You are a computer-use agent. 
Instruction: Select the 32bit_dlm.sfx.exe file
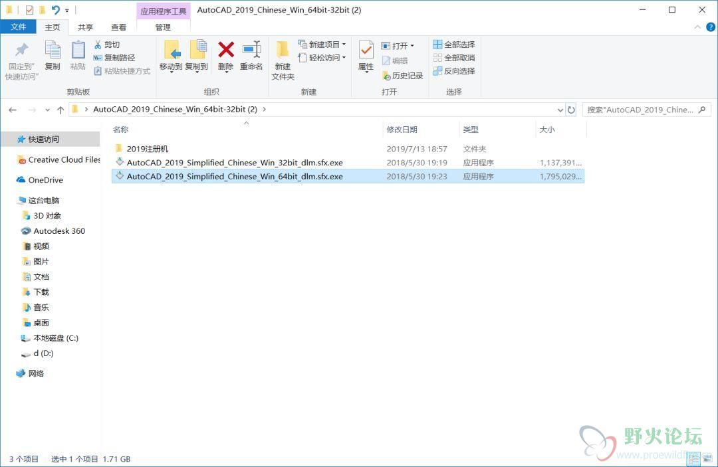pyautogui.click(x=235, y=162)
